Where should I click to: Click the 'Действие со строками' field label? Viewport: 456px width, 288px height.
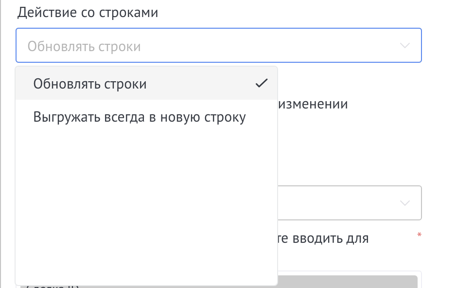click(x=88, y=13)
